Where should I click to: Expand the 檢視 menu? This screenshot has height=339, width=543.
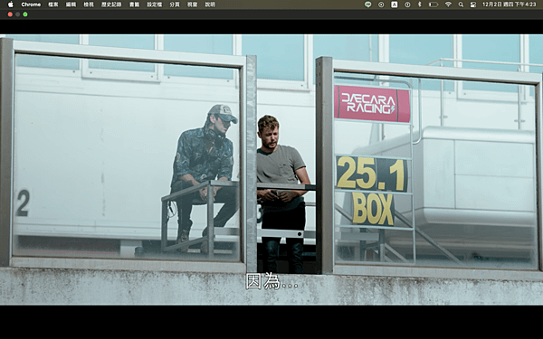click(89, 5)
